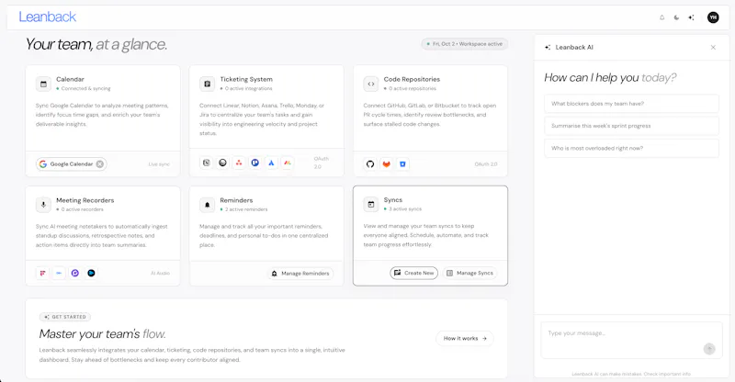This screenshot has width=735, height=382.
Task: Click '0 active repositories' status text
Action: 413,88
